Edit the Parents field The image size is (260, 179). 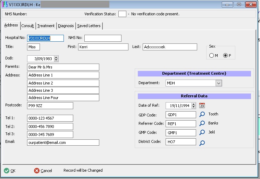pyautogui.click(x=63, y=67)
